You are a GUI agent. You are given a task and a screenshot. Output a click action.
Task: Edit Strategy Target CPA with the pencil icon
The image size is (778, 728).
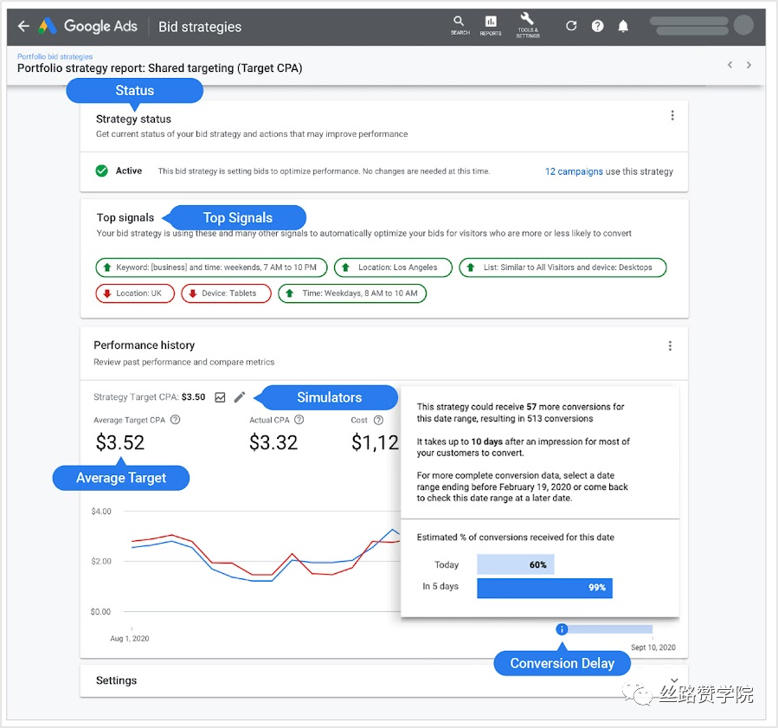coord(240,396)
